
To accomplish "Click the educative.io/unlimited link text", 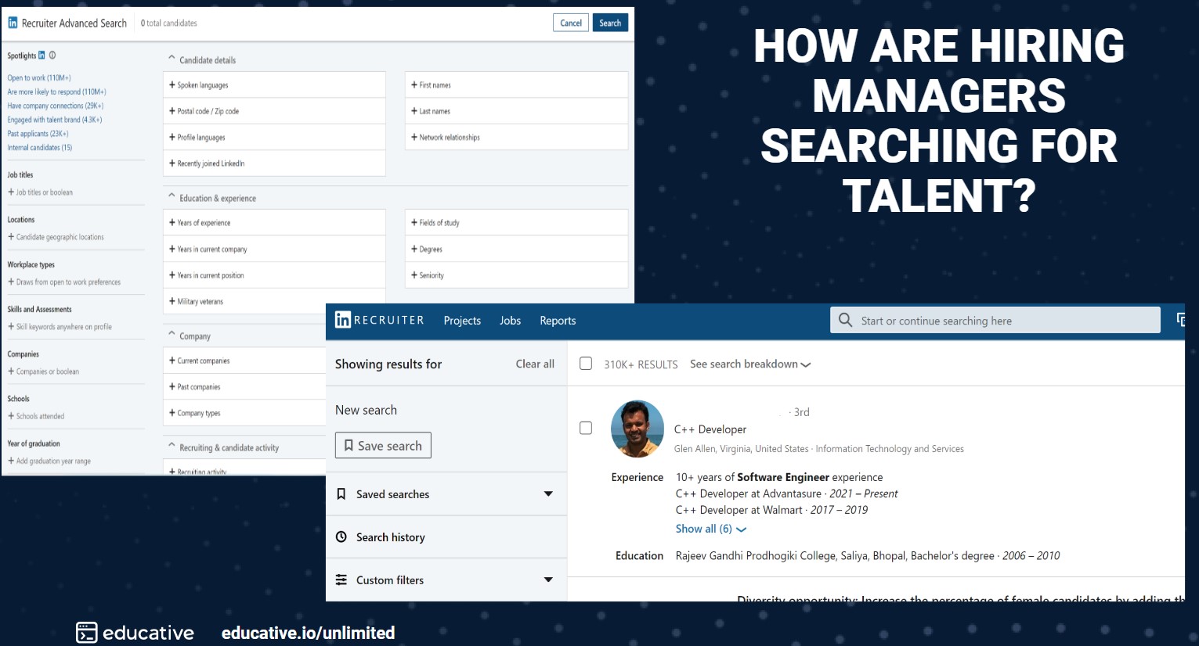I will pyautogui.click(x=308, y=633).
